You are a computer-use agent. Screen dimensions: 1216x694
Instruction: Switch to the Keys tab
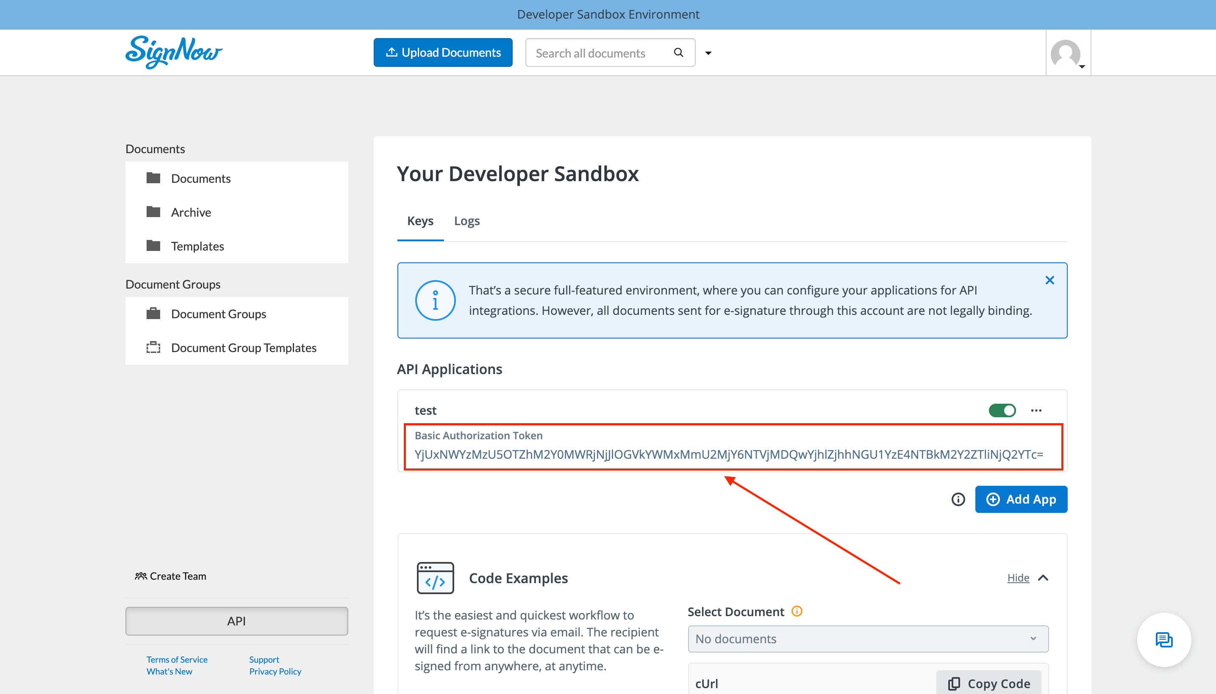click(x=420, y=221)
